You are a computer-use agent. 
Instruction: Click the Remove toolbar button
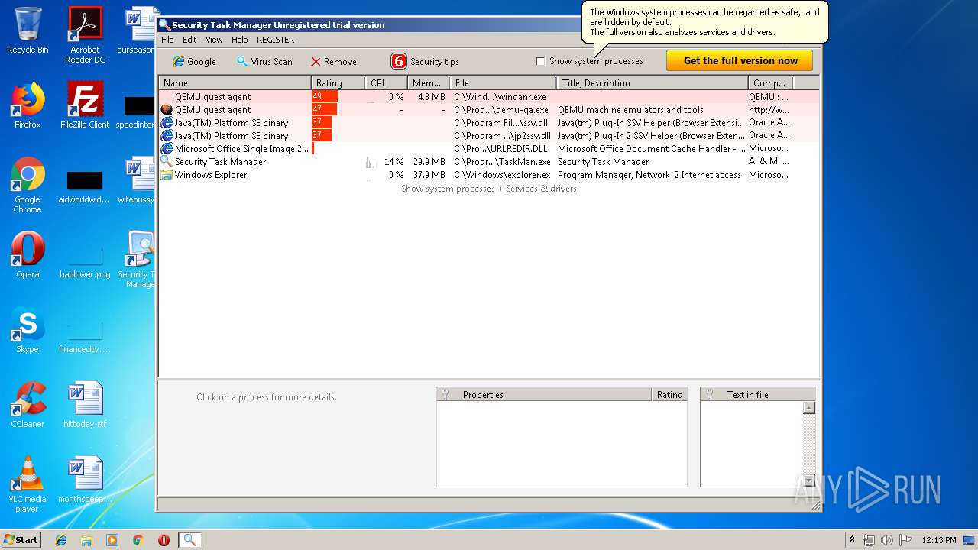pos(333,61)
